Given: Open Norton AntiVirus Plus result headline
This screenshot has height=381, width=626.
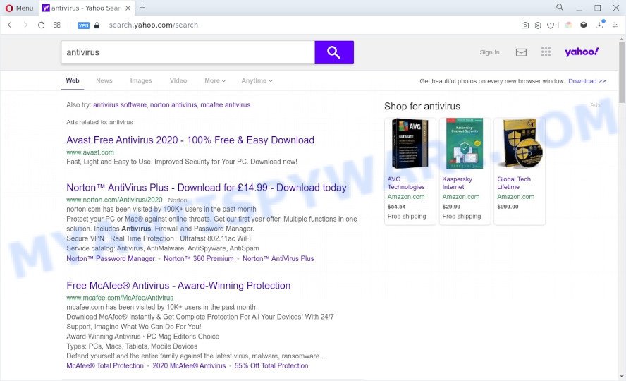Looking at the screenshot, I should click(x=207, y=188).
